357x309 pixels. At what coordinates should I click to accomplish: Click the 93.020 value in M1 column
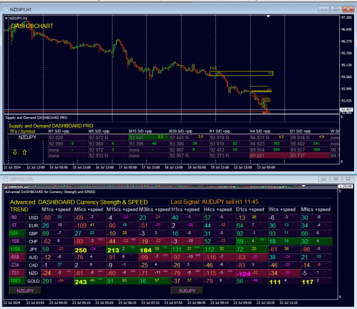[56, 138]
